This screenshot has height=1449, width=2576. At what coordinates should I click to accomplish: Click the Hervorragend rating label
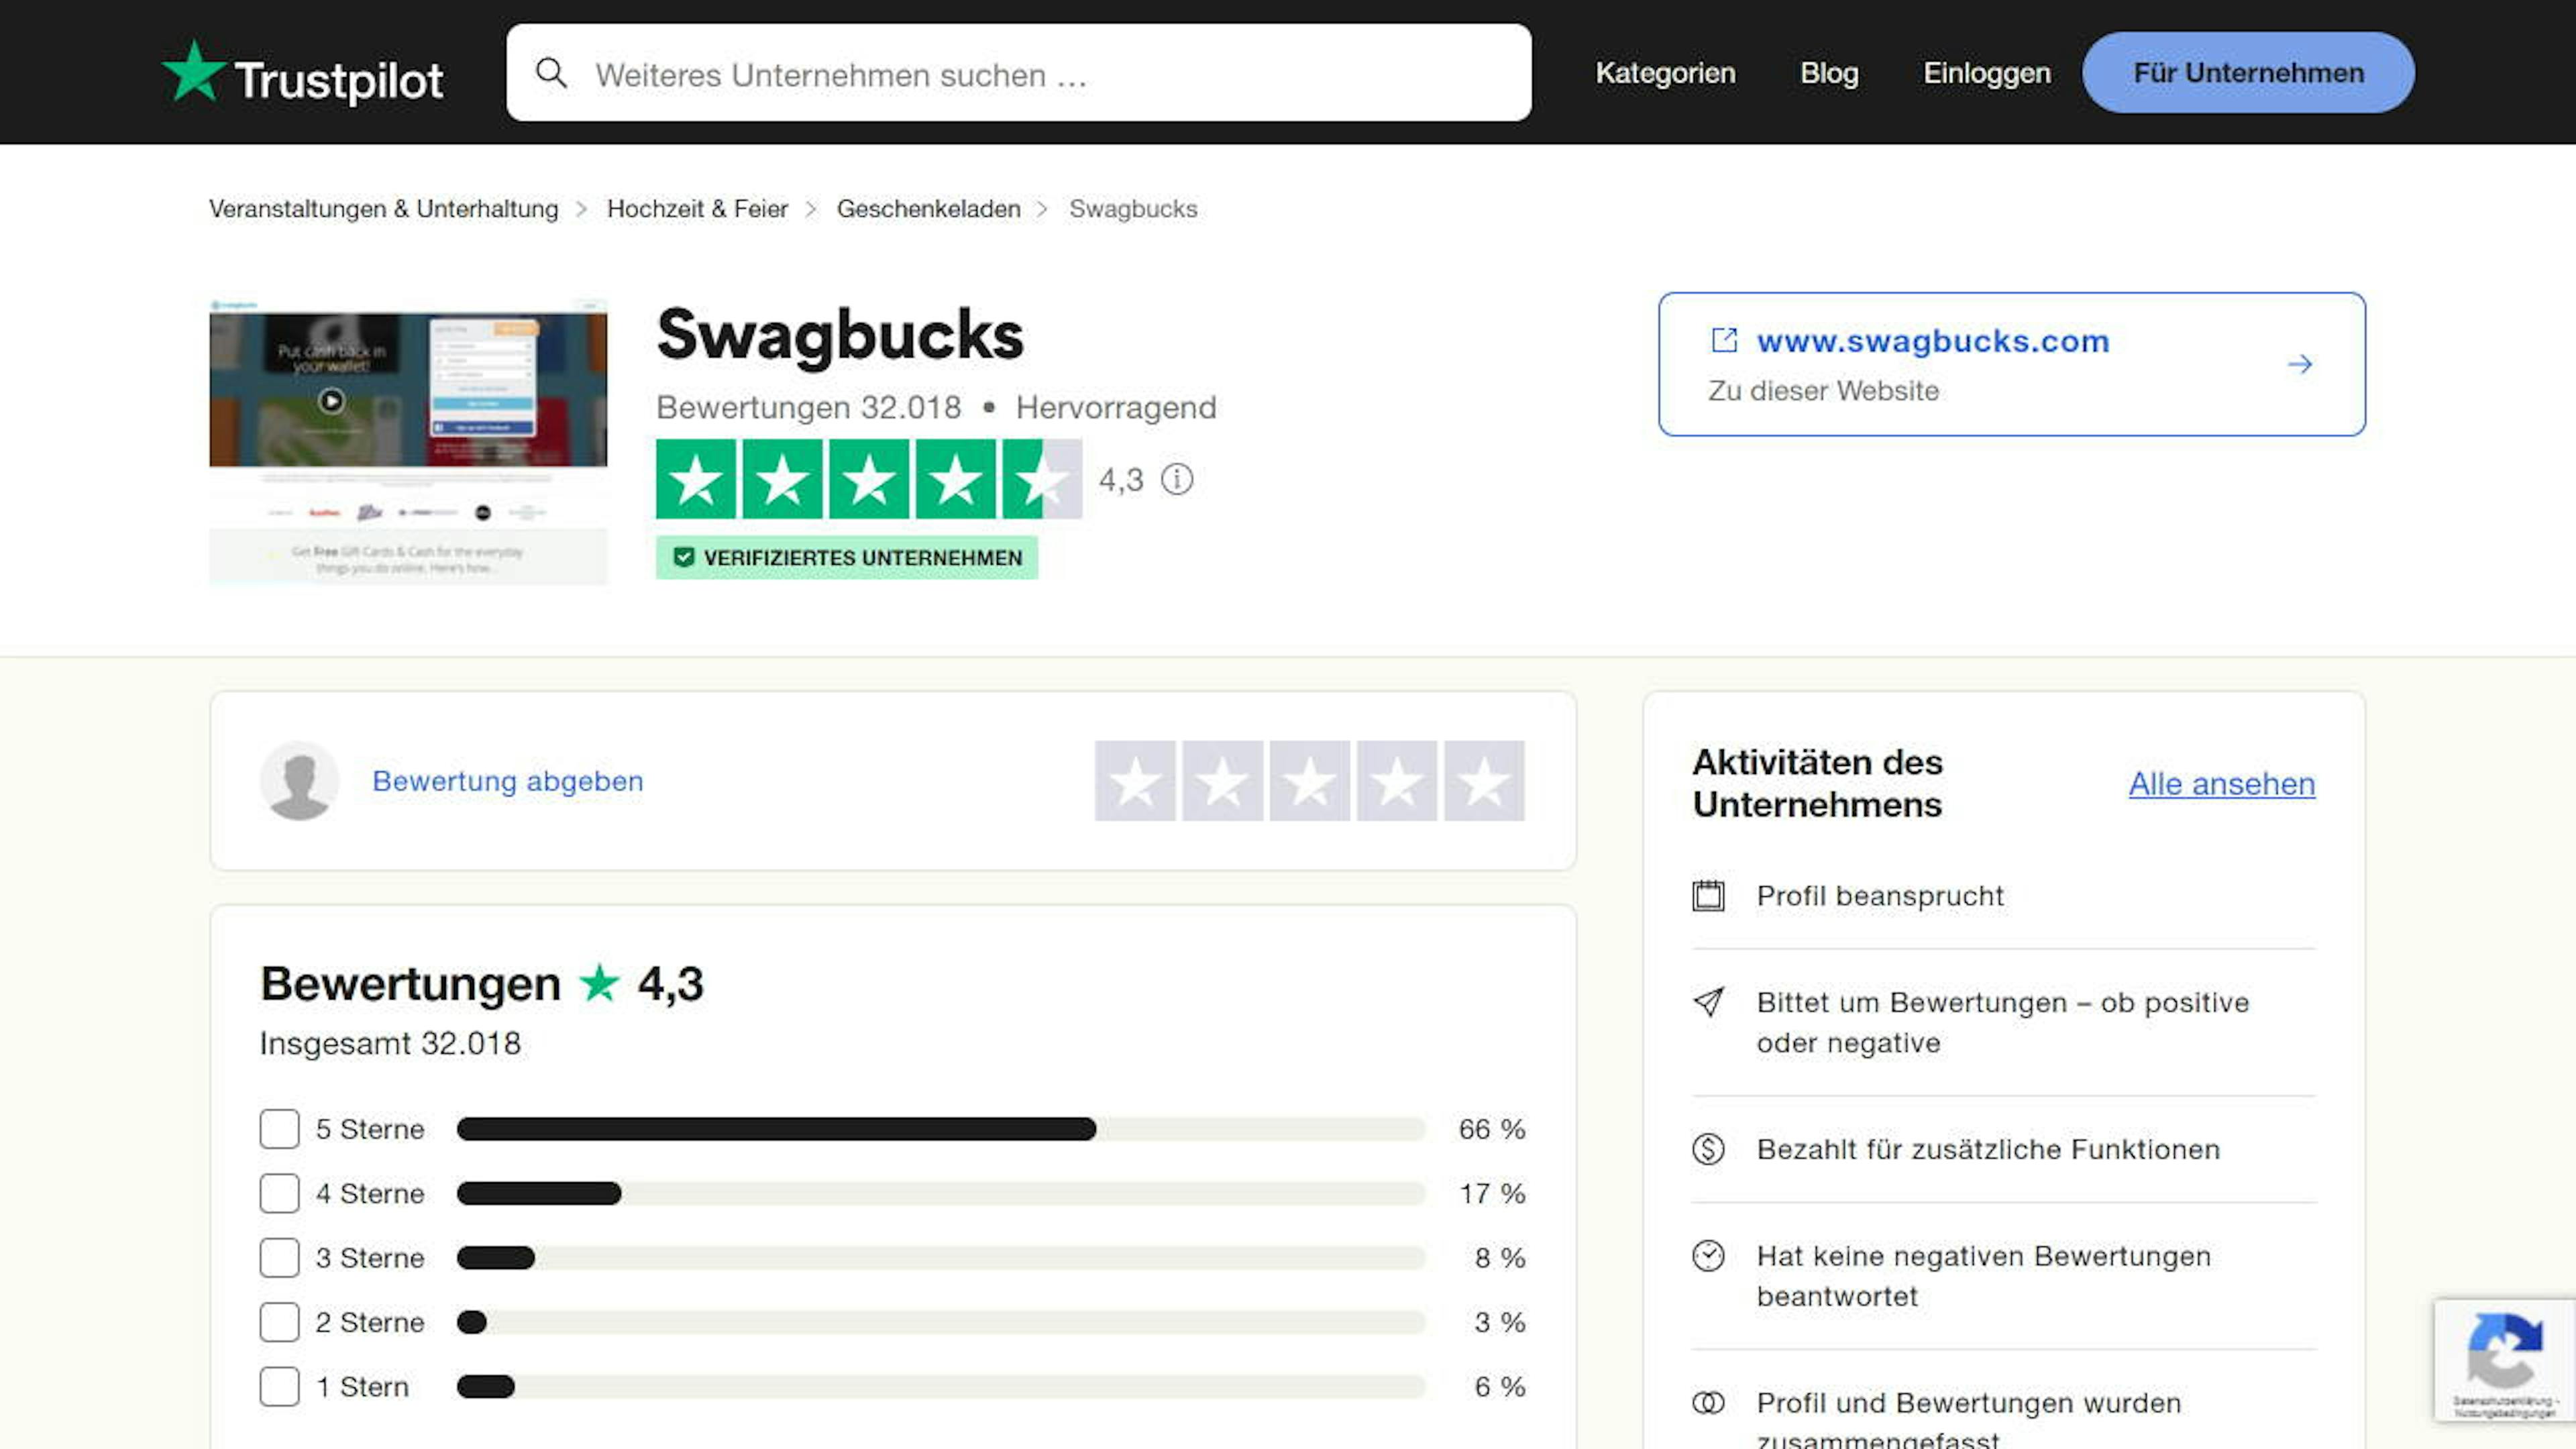click(x=1116, y=407)
